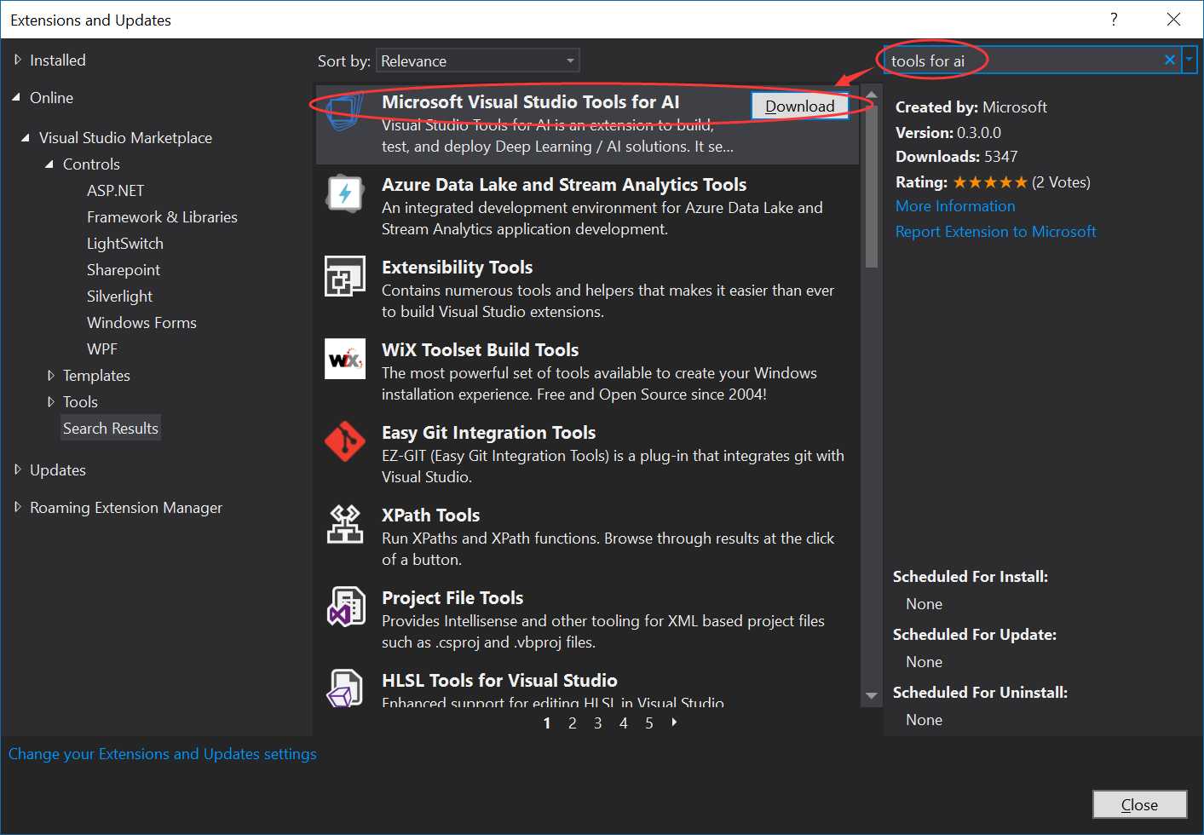Image resolution: width=1204 pixels, height=835 pixels.
Task: Download Microsoft Visual Studio Tools for AI
Action: click(799, 106)
